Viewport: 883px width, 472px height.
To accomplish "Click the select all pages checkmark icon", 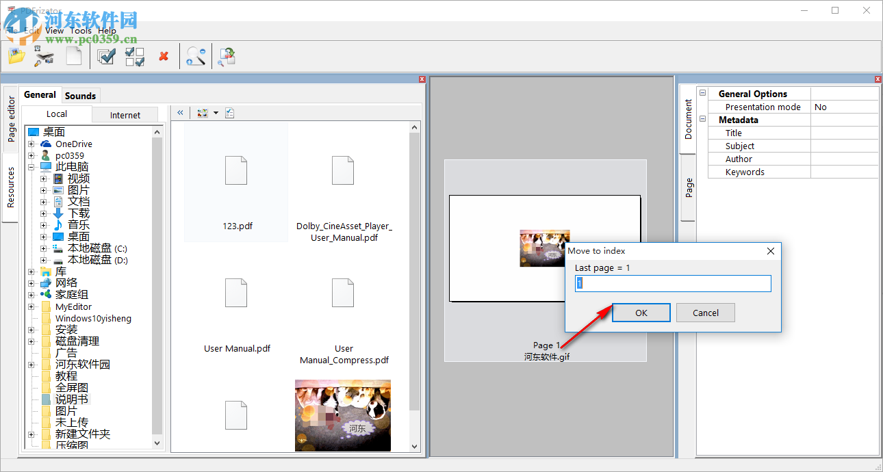I will [x=106, y=56].
